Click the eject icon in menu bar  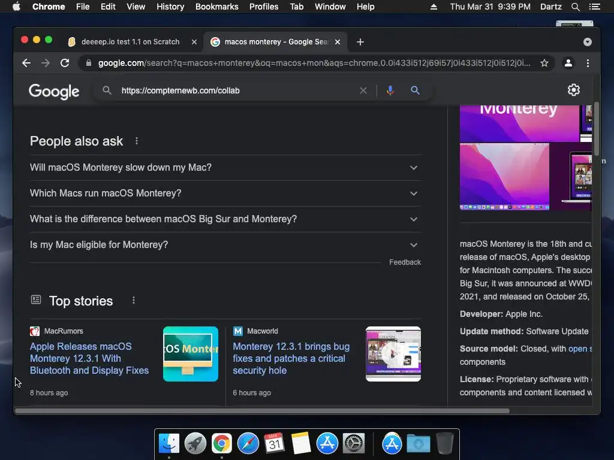pyautogui.click(x=434, y=7)
